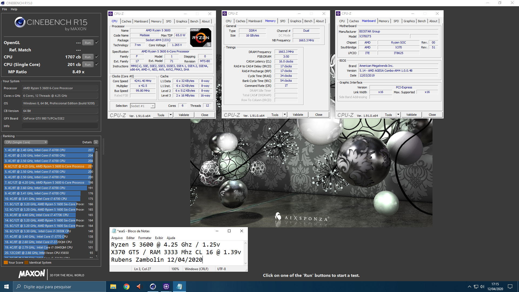The image size is (519, 292).
Task: Show hidden tray icons chevron
Action: coord(470,287)
